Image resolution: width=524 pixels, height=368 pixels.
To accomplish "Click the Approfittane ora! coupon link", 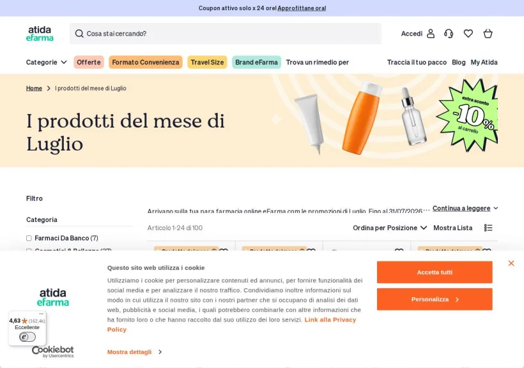I will tap(302, 8).
